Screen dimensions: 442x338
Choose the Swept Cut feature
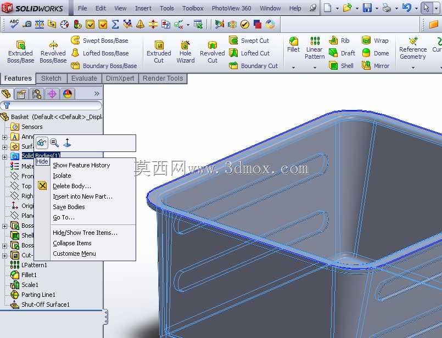coord(249,41)
